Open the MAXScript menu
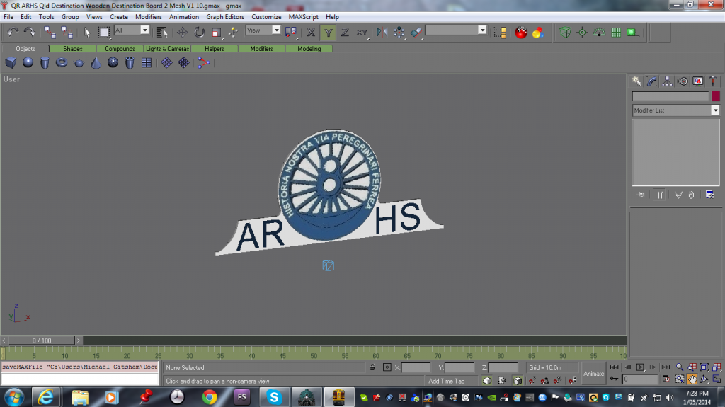 [x=303, y=17]
